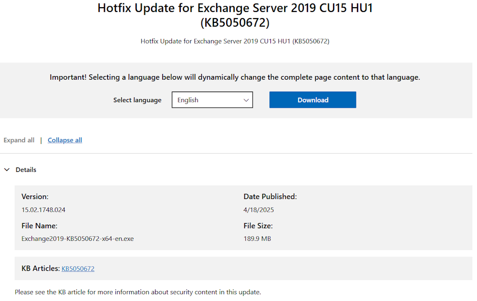This screenshot has height=301, width=477.
Task: Click file name Exchange2019-KB5050672-x64-en.exe
Action: (x=78, y=239)
